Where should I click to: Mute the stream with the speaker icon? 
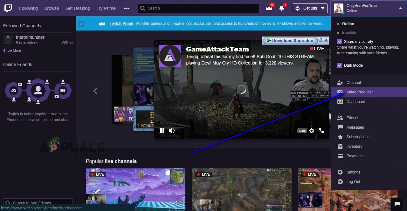(x=171, y=130)
